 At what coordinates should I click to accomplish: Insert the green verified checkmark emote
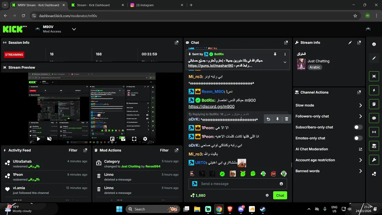click(222, 173)
